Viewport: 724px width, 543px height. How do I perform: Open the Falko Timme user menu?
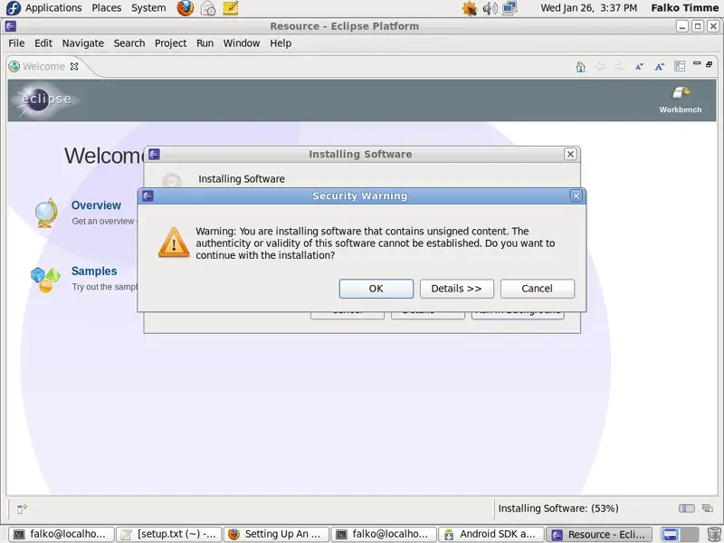click(x=685, y=8)
